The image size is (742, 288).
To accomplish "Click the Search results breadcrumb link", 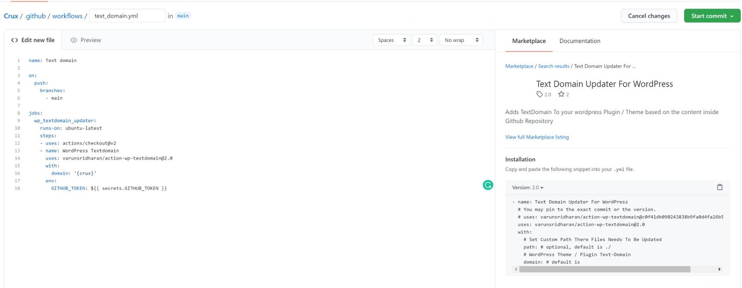I will 553,66.
